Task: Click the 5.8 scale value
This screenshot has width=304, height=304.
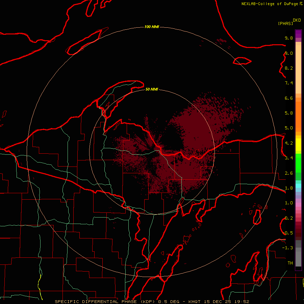Action: click(289, 113)
